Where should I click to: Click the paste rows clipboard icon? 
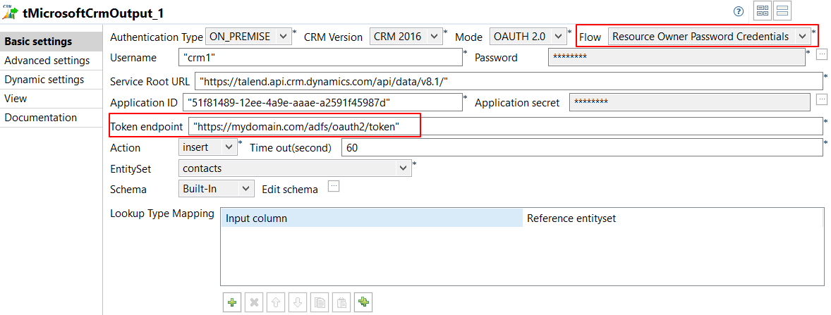341,303
